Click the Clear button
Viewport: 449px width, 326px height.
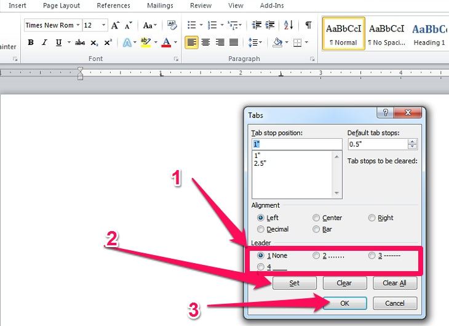[344, 283]
